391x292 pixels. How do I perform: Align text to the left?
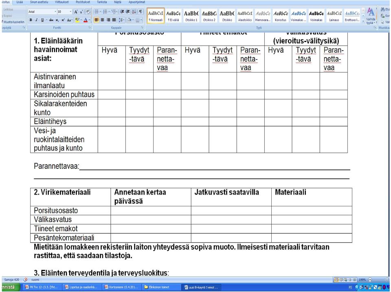(x=97, y=20)
